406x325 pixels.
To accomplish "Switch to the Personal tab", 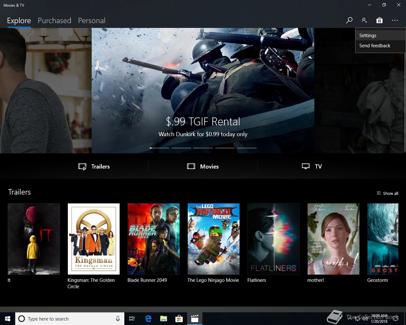I will coord(92,21).
